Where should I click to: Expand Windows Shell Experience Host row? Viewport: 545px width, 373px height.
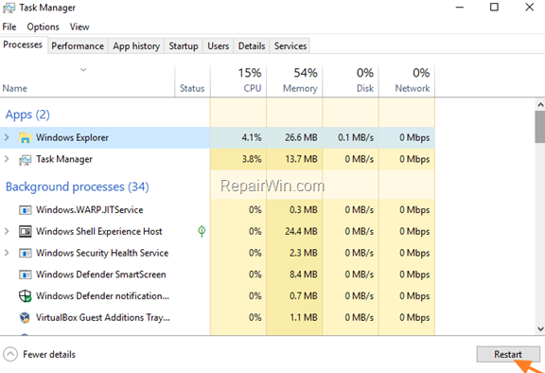[7, 232]
